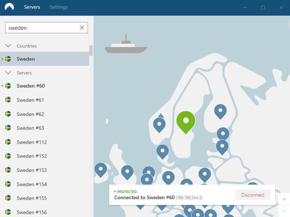Click the server list scrollbar thumb

(91, 51)
